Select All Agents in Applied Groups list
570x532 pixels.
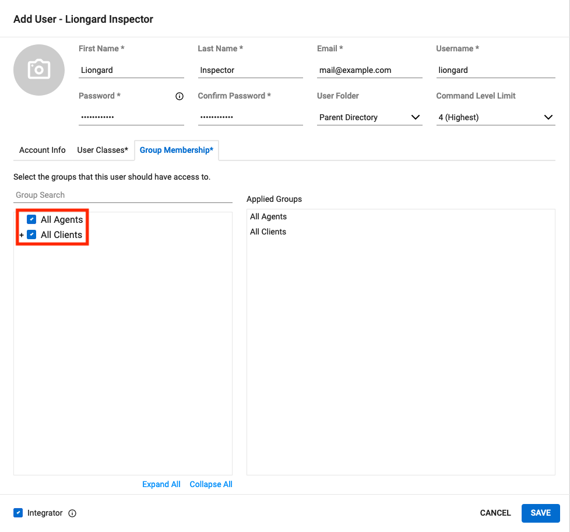tap(268, 216)
